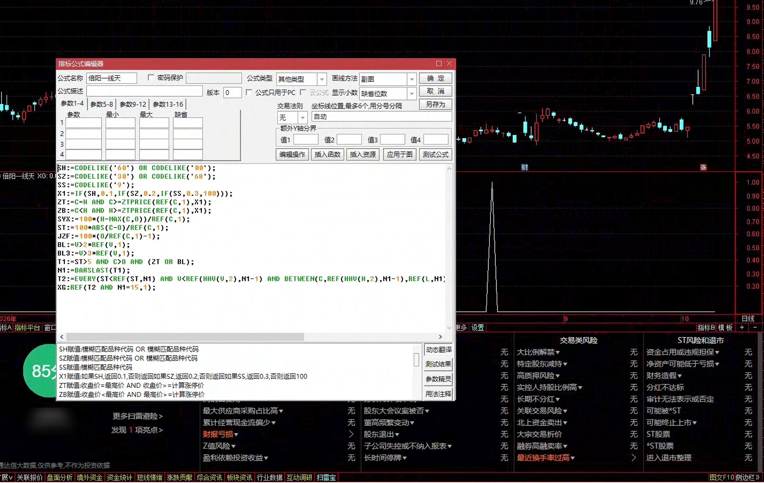This screenshot has height=483, width=764.
Task: Enable 公式只用于PC checkbox
Action: point(249,92)
